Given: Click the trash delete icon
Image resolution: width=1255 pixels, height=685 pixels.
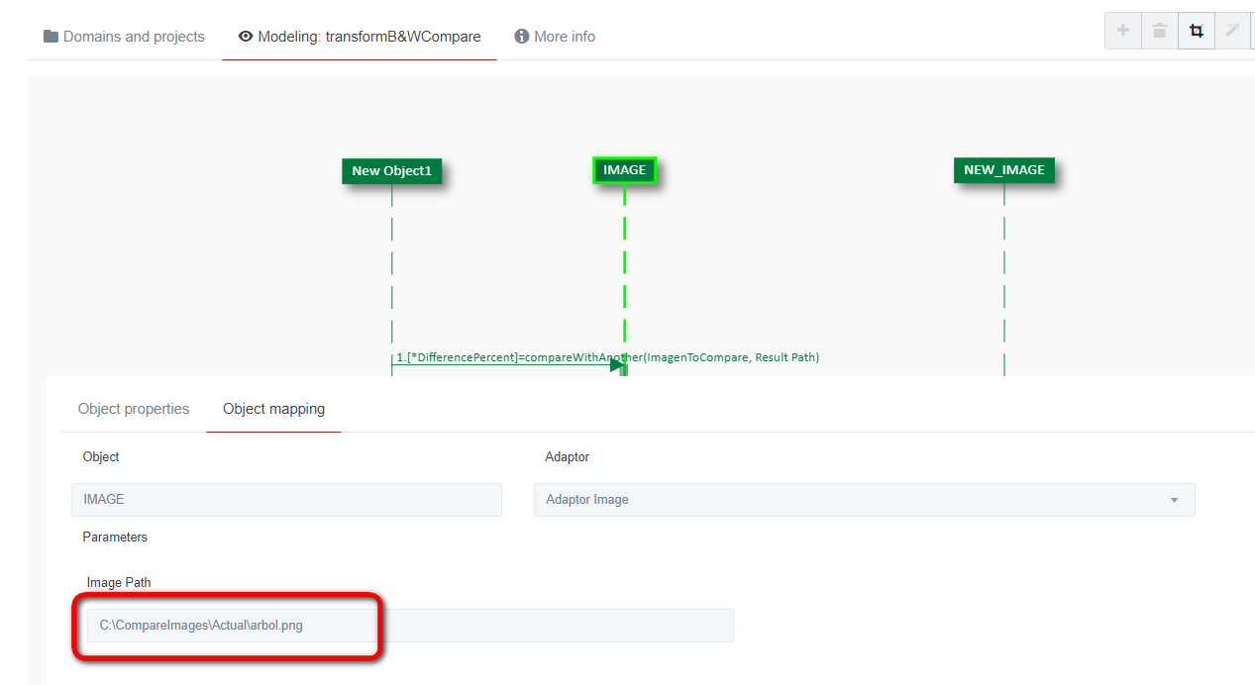Looking at the screenshot, I should point(1159,31).
